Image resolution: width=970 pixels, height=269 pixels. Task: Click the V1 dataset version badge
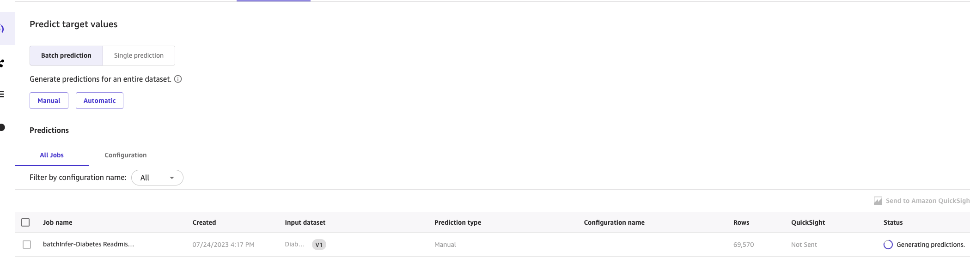(x=319, y=245)
